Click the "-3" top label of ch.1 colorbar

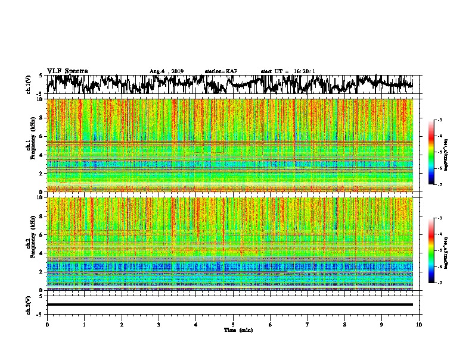coord(439,120)
